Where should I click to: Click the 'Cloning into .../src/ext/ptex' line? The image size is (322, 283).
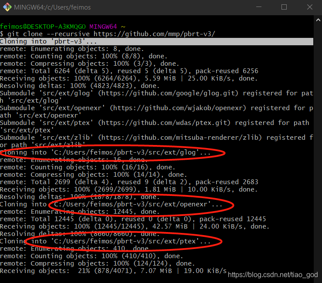[105, 241]
